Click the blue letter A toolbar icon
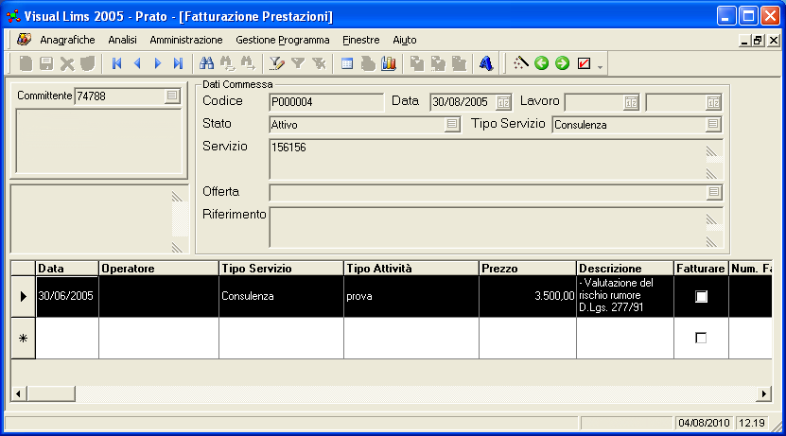The width and height of the screenshot is (786, 436). point(486,63)
